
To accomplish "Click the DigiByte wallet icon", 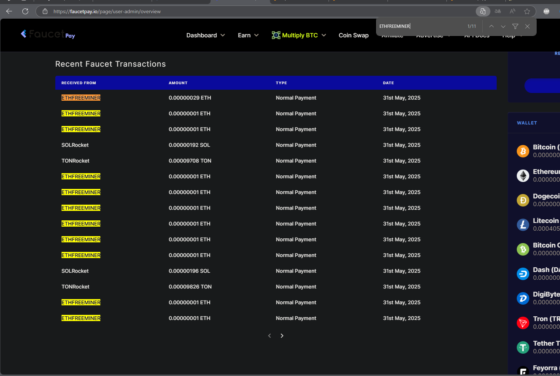I will pyautogui.click(x=523, y=298).
